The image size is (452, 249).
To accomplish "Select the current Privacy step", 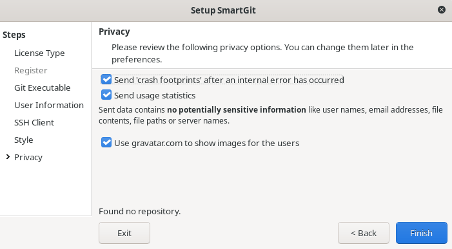I will 28,157.
